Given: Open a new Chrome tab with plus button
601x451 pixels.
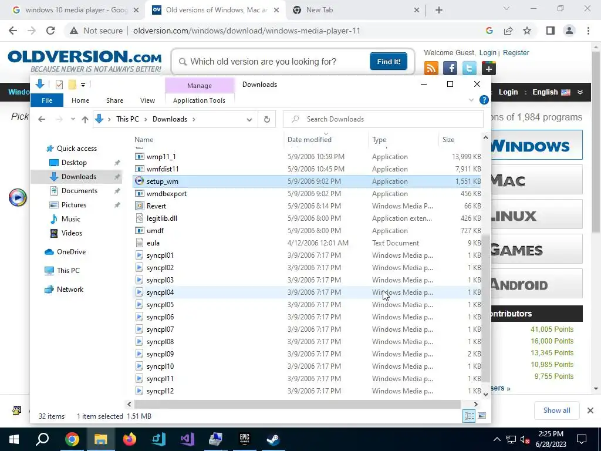Looking at the screenshot, I should [x=439, y=10].
